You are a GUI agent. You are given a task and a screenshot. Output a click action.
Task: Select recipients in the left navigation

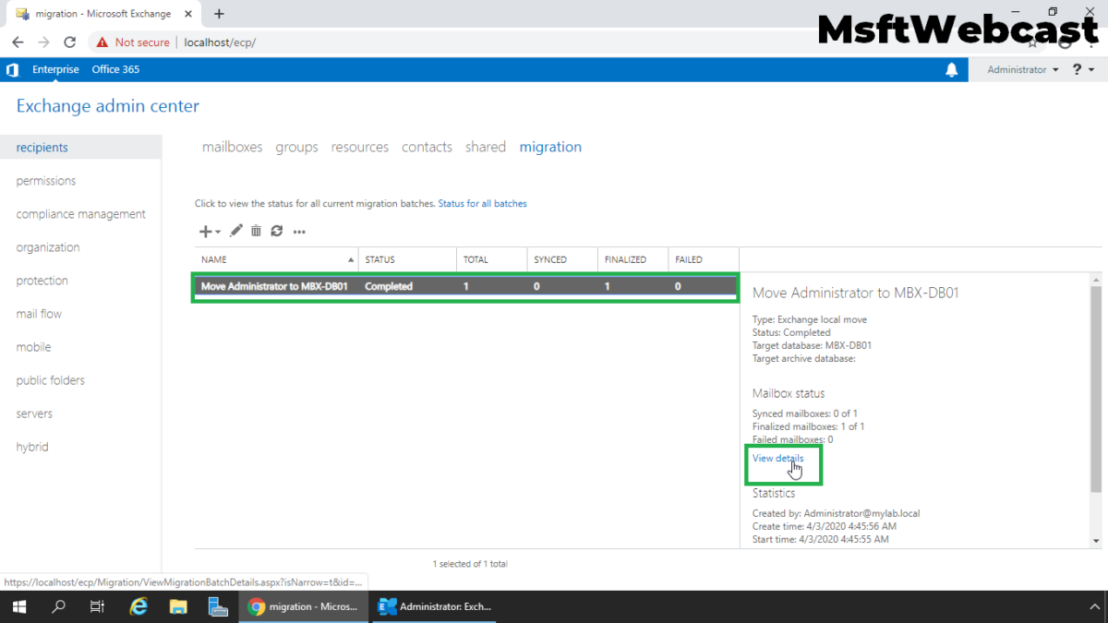[80, 148]
